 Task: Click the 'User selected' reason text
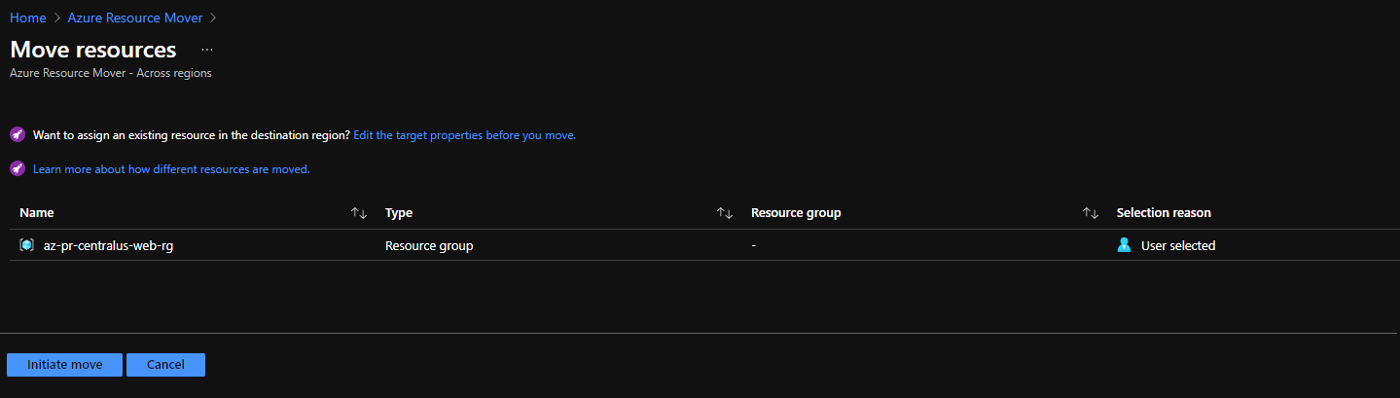coord(1178,246)
